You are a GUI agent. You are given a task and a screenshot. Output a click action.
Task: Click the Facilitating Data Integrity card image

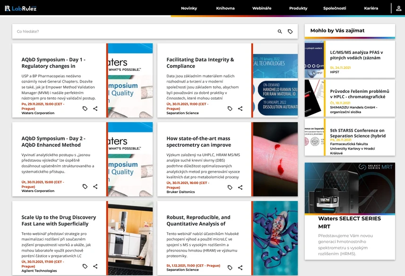(276, 81)
